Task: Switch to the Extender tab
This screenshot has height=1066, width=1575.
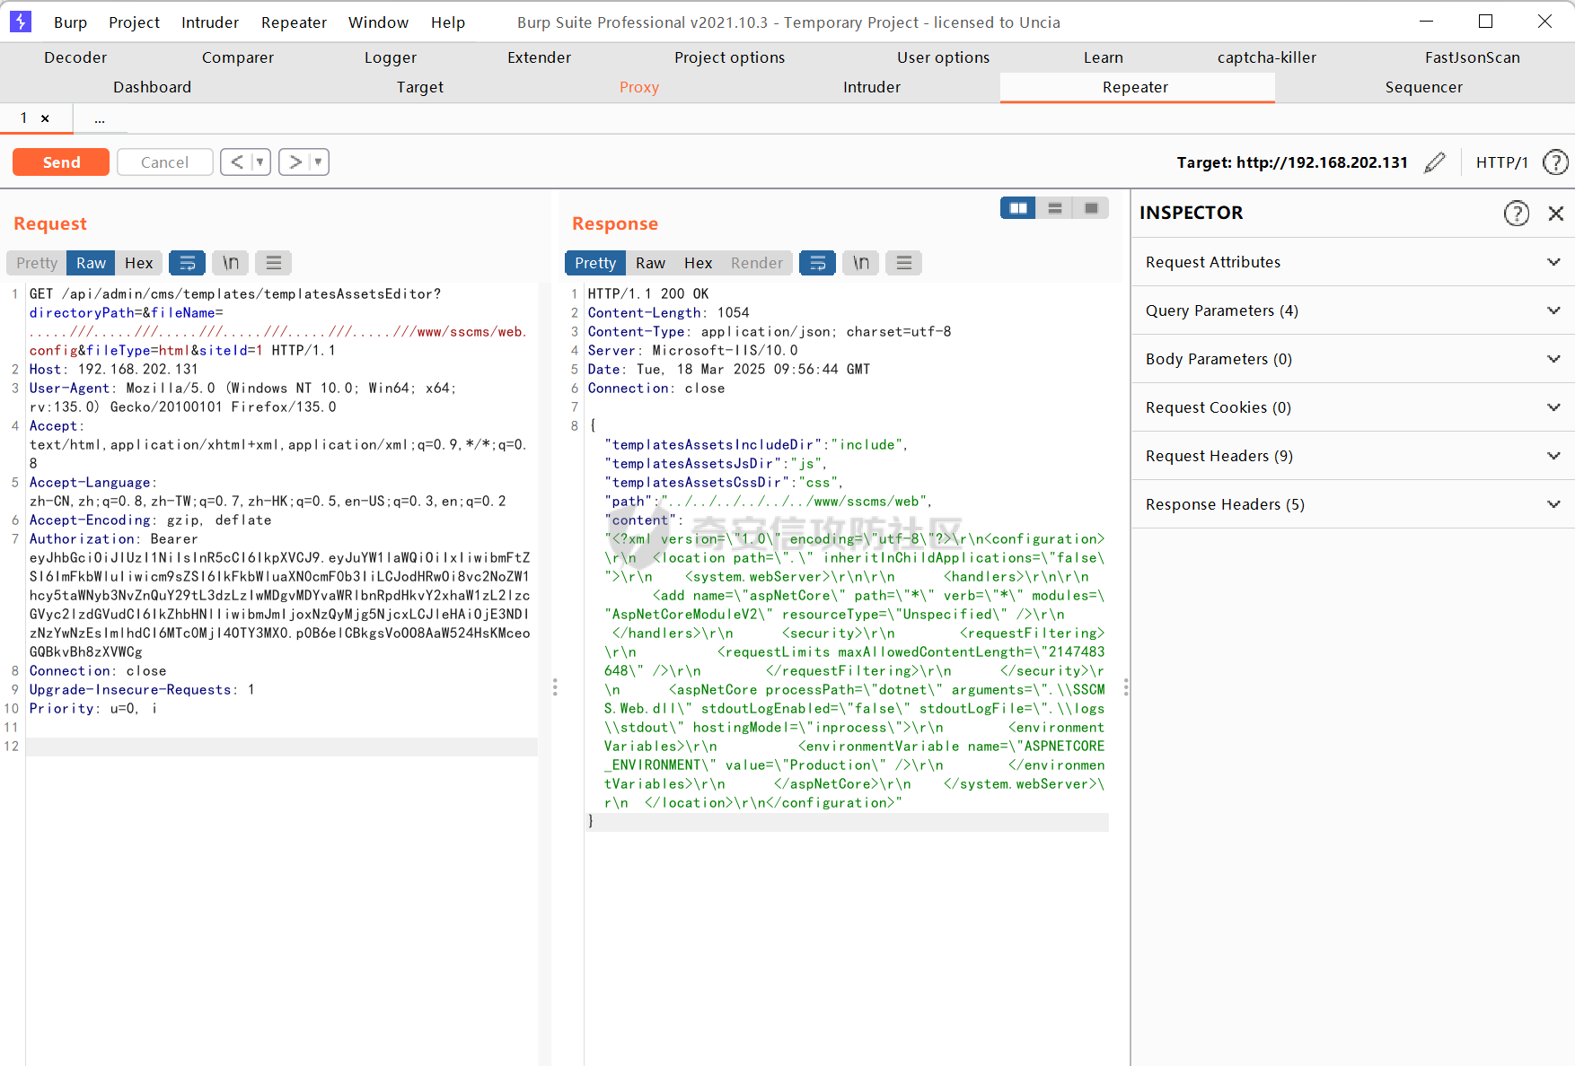Action: 539,57
